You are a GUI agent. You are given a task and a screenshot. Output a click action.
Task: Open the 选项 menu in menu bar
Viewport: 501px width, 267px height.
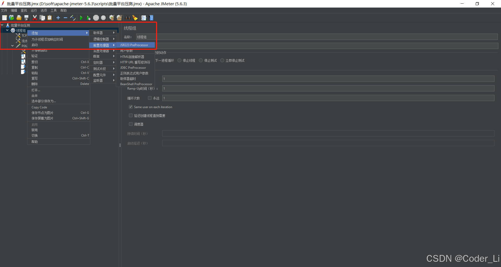pos(44,10)
